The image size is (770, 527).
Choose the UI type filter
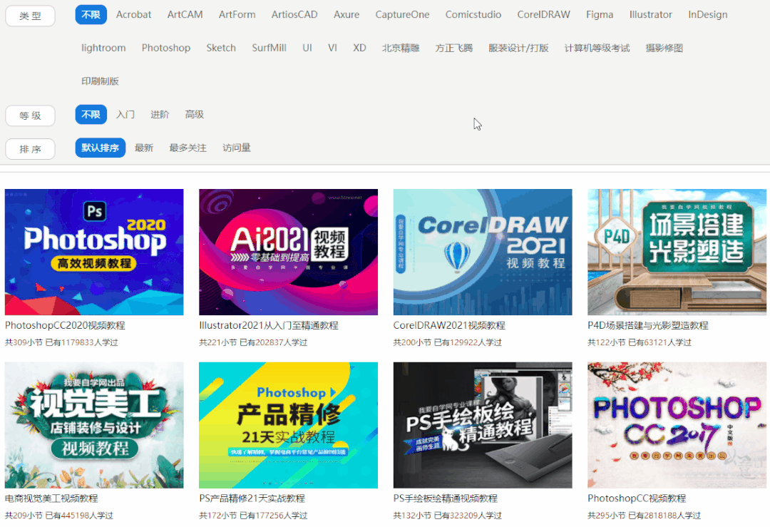[307, 48]
